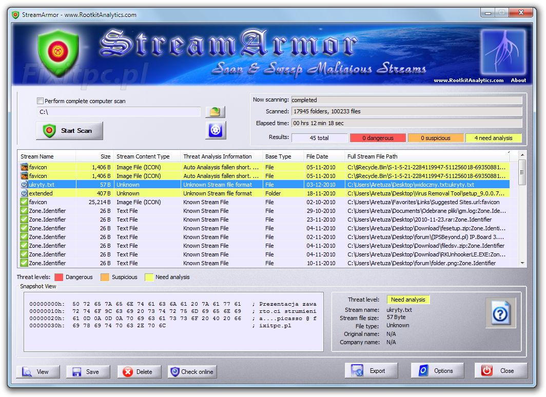Click the red Dangerous legend swatch
Screen dimensions: 546x397
click(x=59, y=277)
